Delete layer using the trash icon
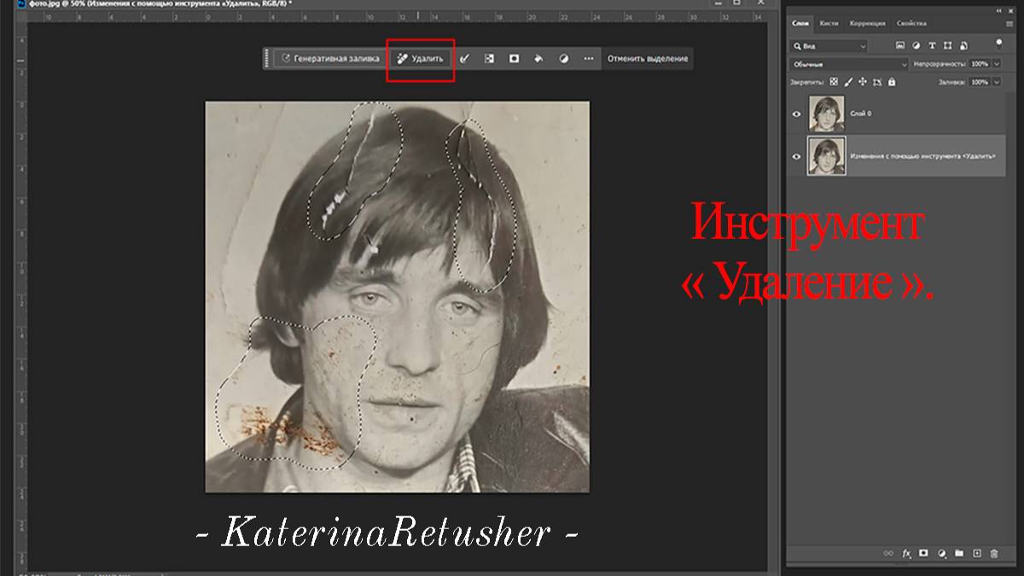The height and width of the screenshot is (576, 1024). pos(994,554)
